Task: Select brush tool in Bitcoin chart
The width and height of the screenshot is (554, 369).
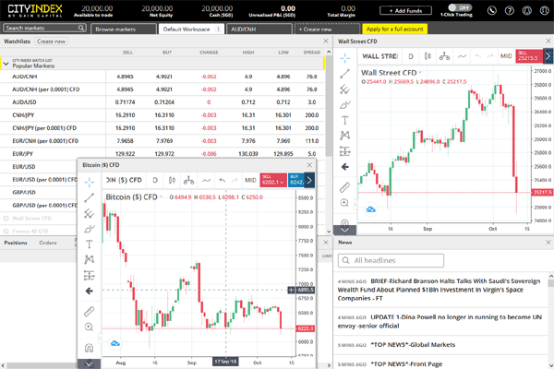Action: pyautogui.click(x=90, y=229)
